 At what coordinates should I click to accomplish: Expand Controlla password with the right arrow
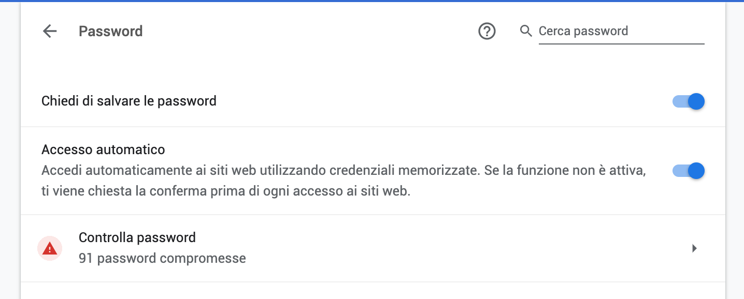coord(694,248)
